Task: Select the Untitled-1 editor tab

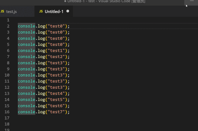Action: (54, 11)
